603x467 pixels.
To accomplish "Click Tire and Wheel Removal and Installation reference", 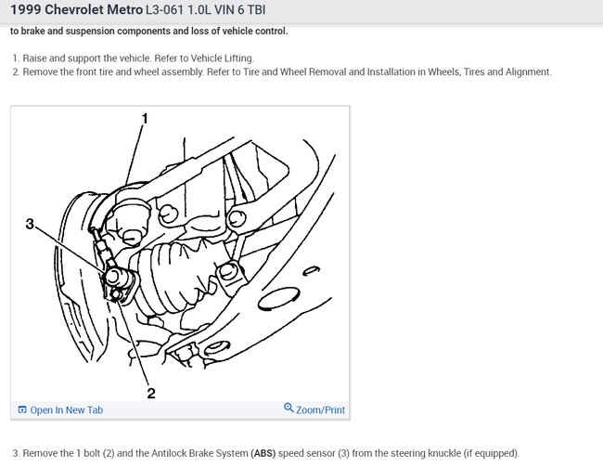I will [x=334, y=72].
